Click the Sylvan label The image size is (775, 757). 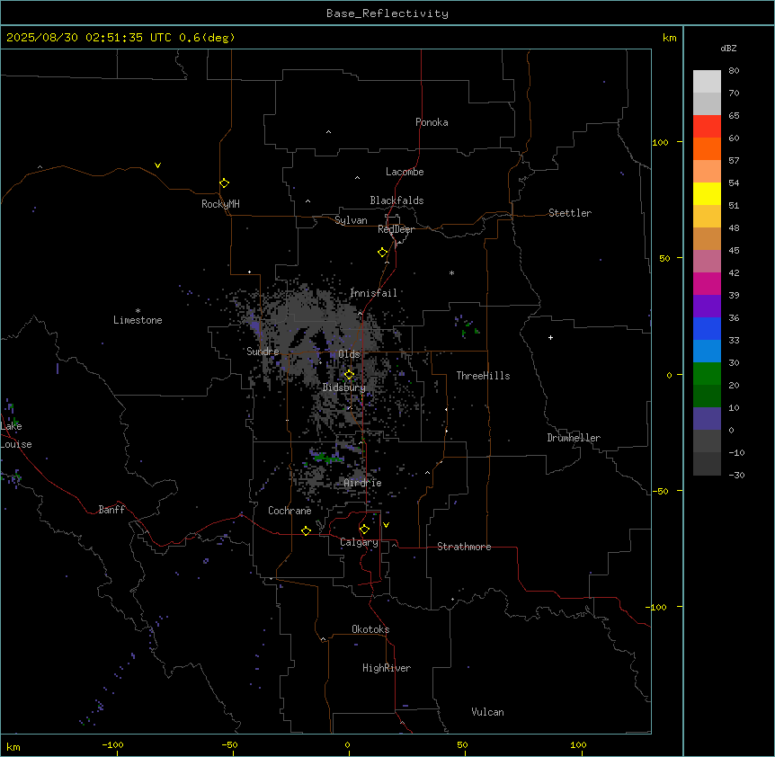click(x=351, y=220)
